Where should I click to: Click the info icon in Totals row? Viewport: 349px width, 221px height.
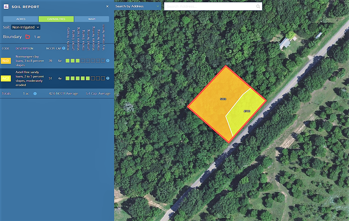pos(35,94)
